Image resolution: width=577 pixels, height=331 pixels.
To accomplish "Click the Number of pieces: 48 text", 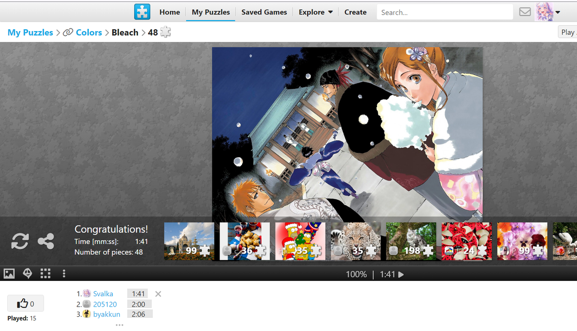I will (109, 252).
